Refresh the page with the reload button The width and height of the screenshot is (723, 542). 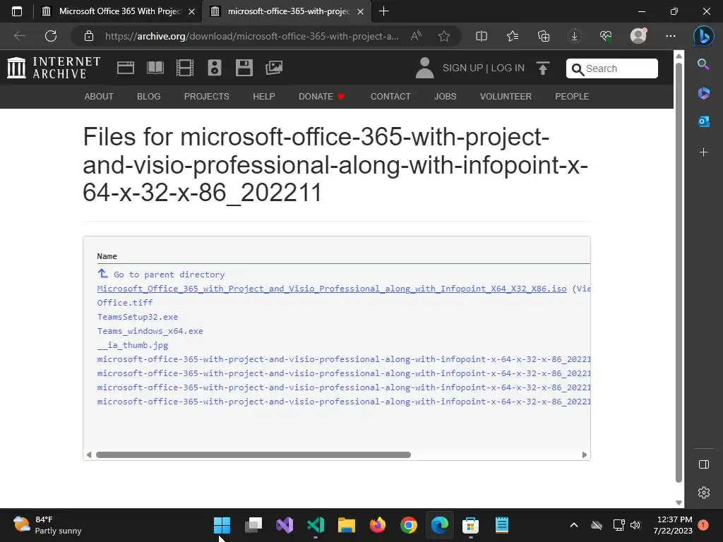(x=51, y=36)
